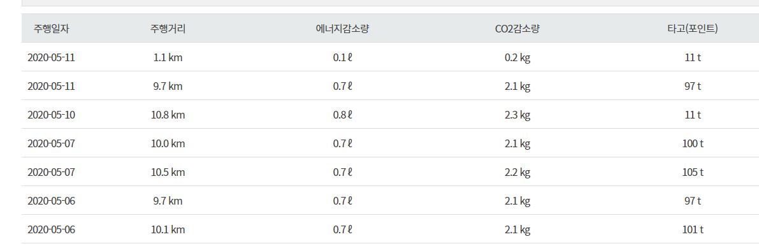Select the 1.1 km distance cell

[x=168, y=57]
